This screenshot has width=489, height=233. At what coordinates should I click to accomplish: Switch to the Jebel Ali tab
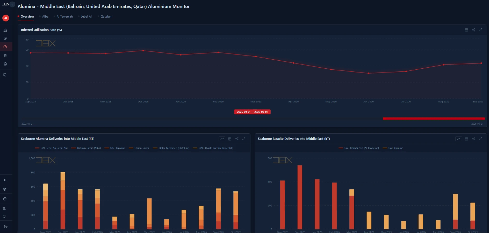87,17
